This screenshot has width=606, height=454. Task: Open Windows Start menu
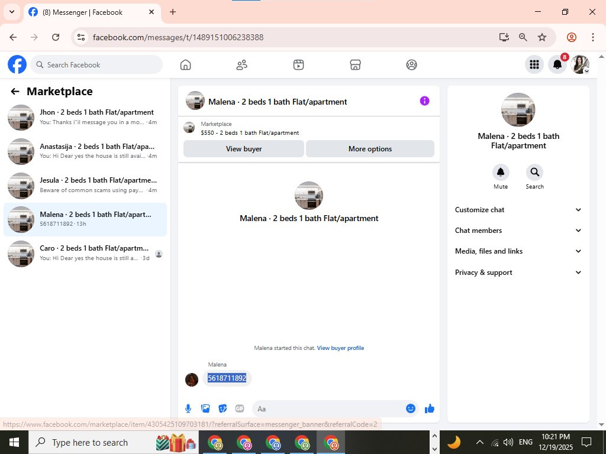[x=14, y=442]
